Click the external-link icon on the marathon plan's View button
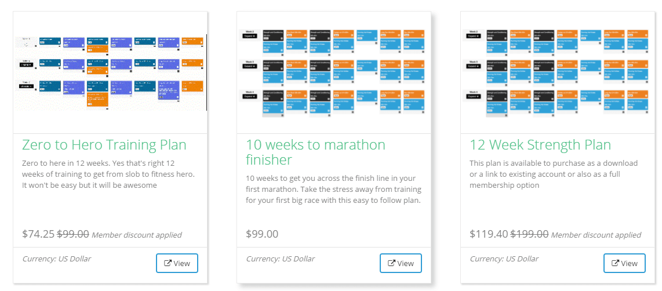The image size is (662, 291). 392,263
